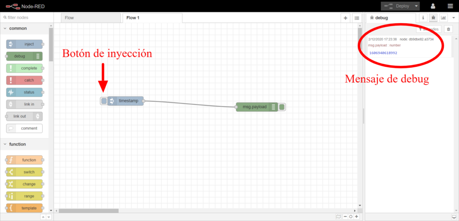Viewport: 459px width, 221px height.
Task: Click the 2/12/2020 17:23:38 debug timestamp
Action: (x=383, y=39)
